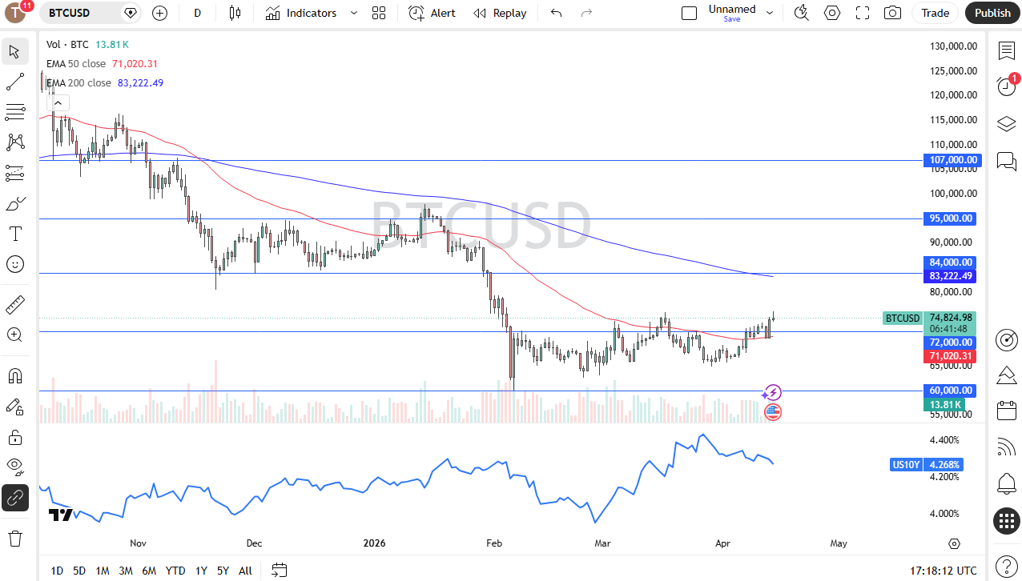Select the measure ruler tool
The height and width of the screenshot is (581, 1022).
14,304
